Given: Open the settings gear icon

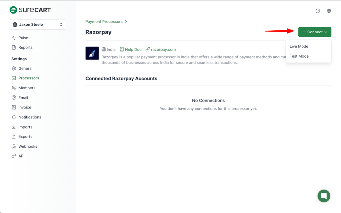Looking at the screenshot, I should tap(329, 11).
